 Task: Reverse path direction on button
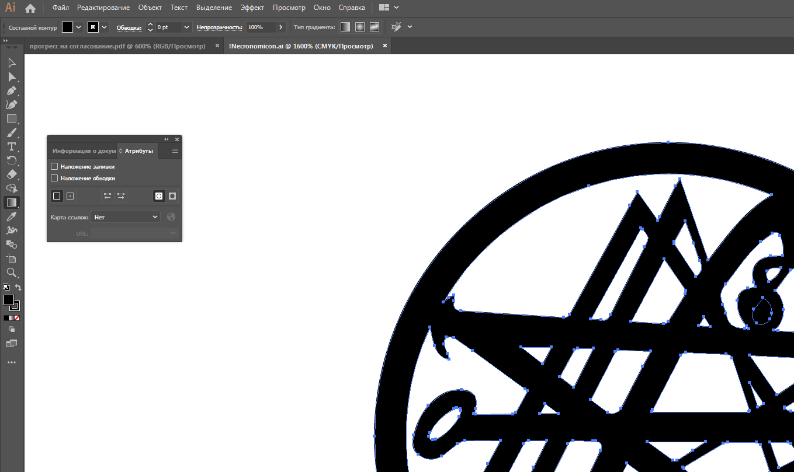point(121,196)
